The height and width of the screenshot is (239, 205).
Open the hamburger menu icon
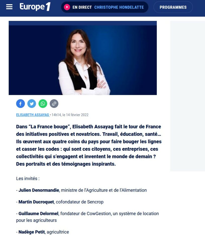(x=9, y=7)
